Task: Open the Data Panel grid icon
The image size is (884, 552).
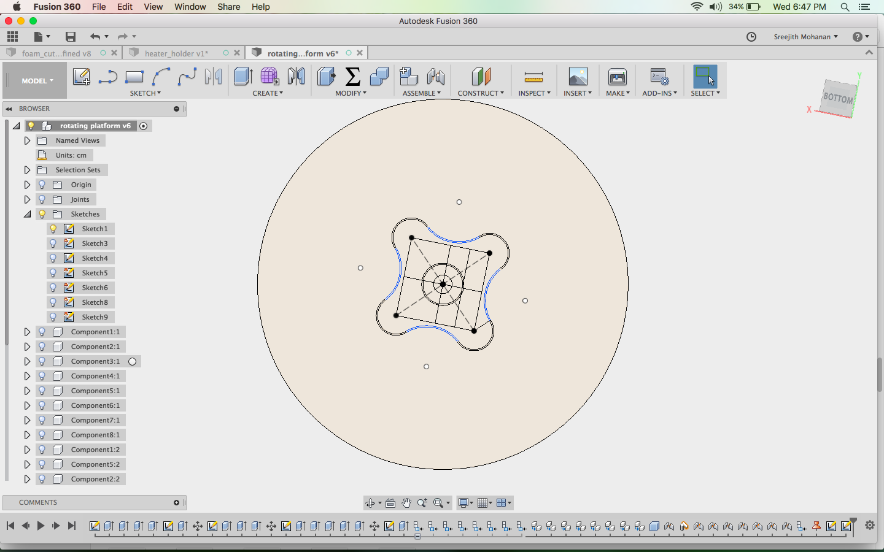Action: pos(12,37)
